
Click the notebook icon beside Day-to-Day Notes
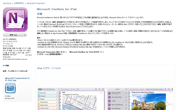pos(109,97)
